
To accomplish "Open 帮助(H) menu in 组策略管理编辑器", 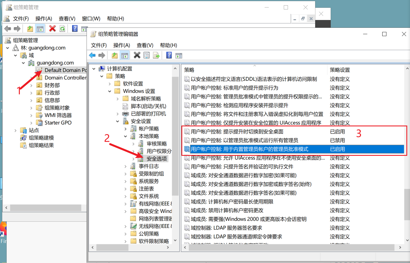I will [x=168, y=45].
